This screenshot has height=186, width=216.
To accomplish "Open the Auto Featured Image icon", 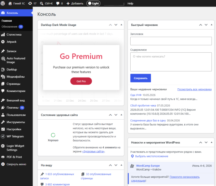I will pyautogui.click(x=3, y=59).
